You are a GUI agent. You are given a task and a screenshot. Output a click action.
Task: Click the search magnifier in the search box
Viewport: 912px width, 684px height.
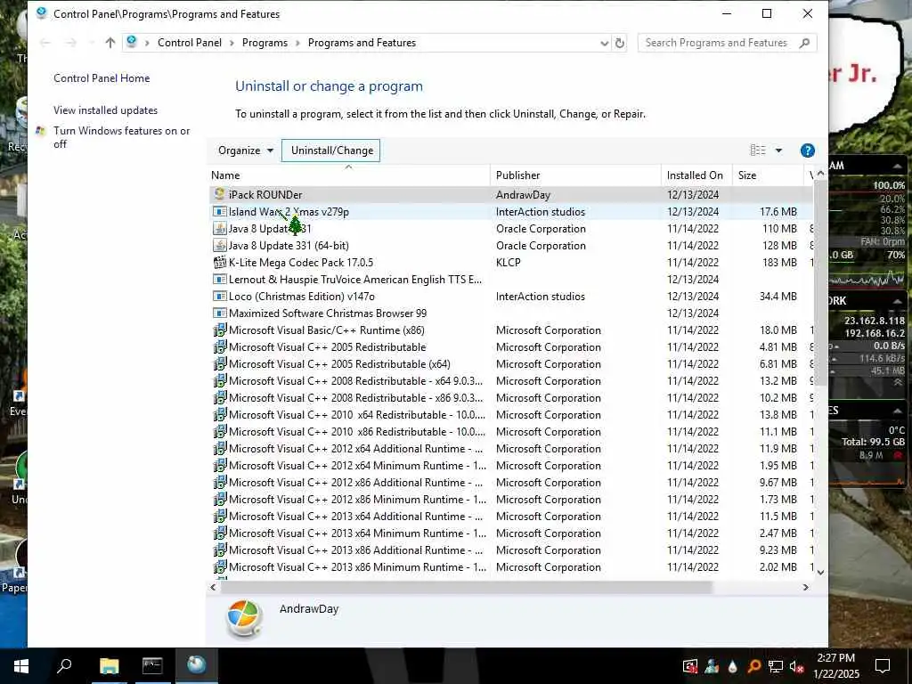[804, 43]
